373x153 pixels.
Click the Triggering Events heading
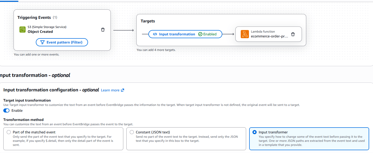[x=34, y=18]
